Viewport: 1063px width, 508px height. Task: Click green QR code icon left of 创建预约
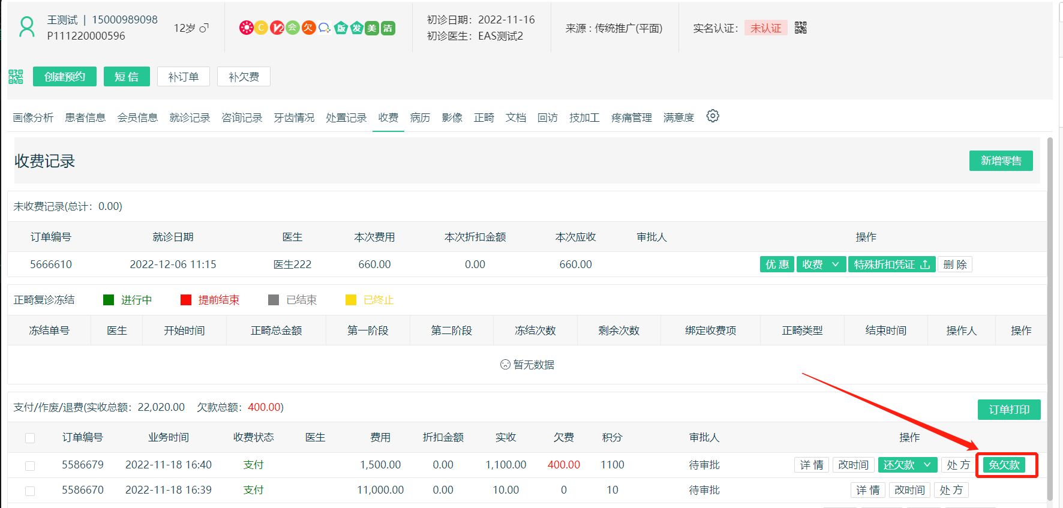tap(16, 77)
